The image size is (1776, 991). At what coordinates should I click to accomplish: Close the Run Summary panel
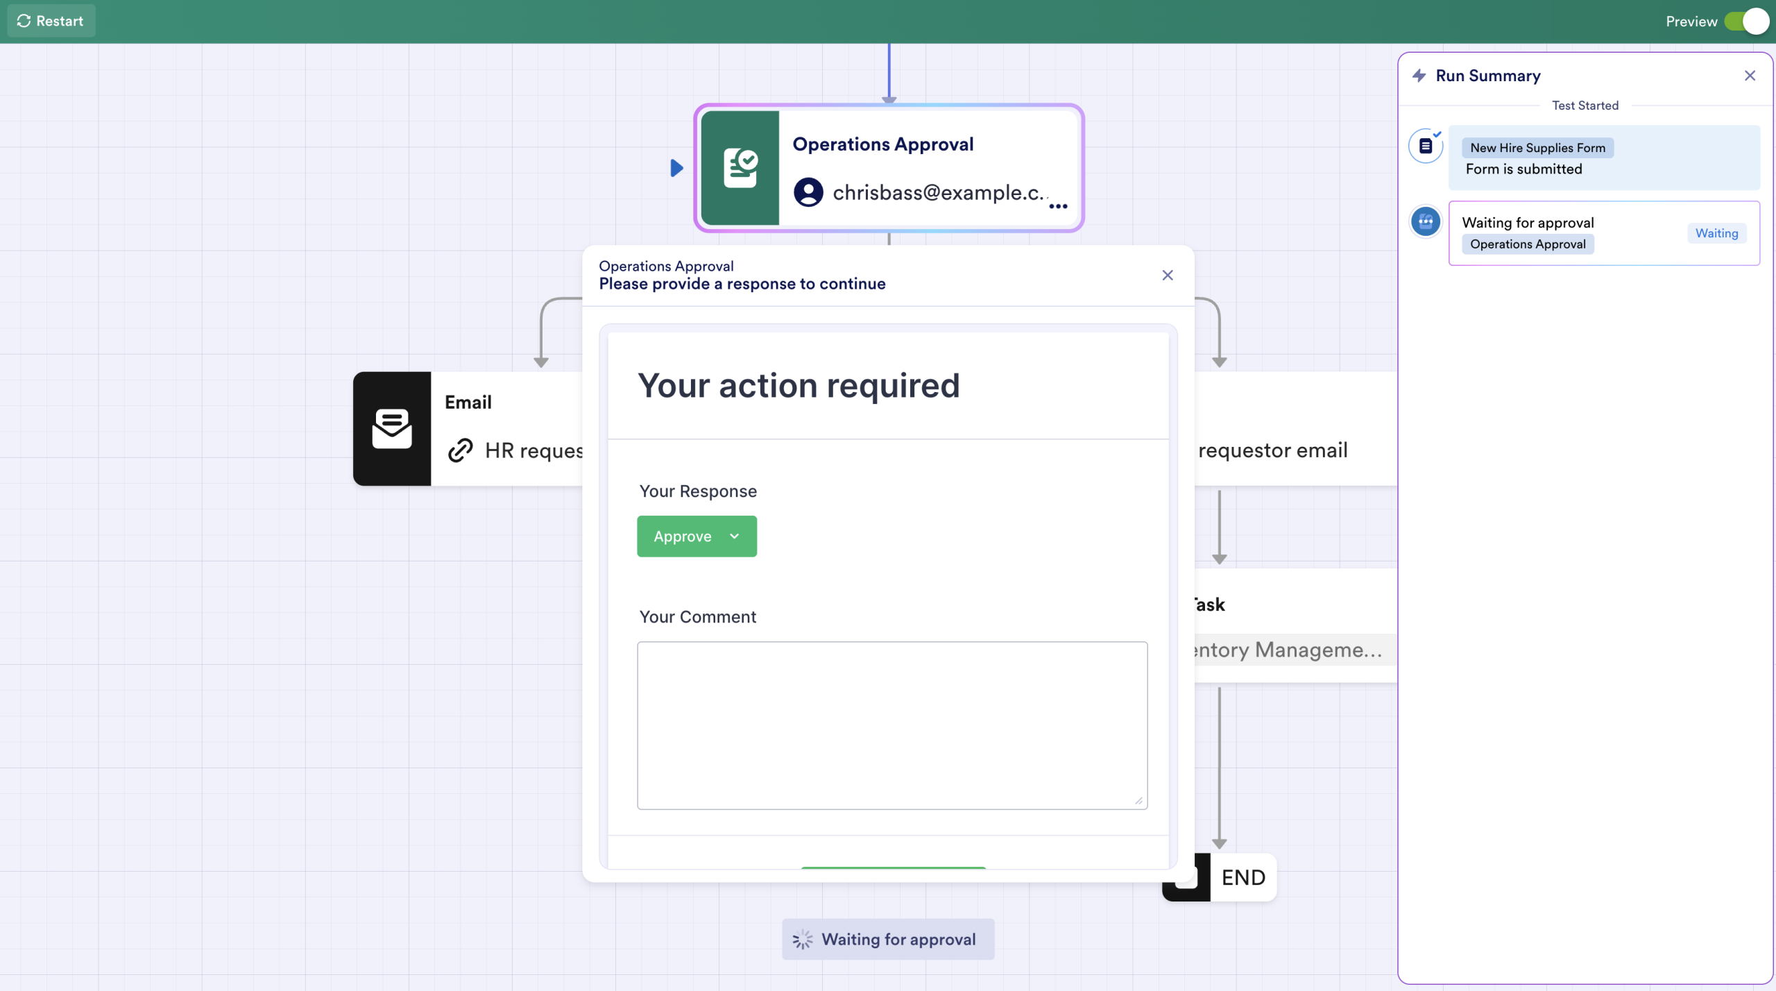coord(1750,76)
